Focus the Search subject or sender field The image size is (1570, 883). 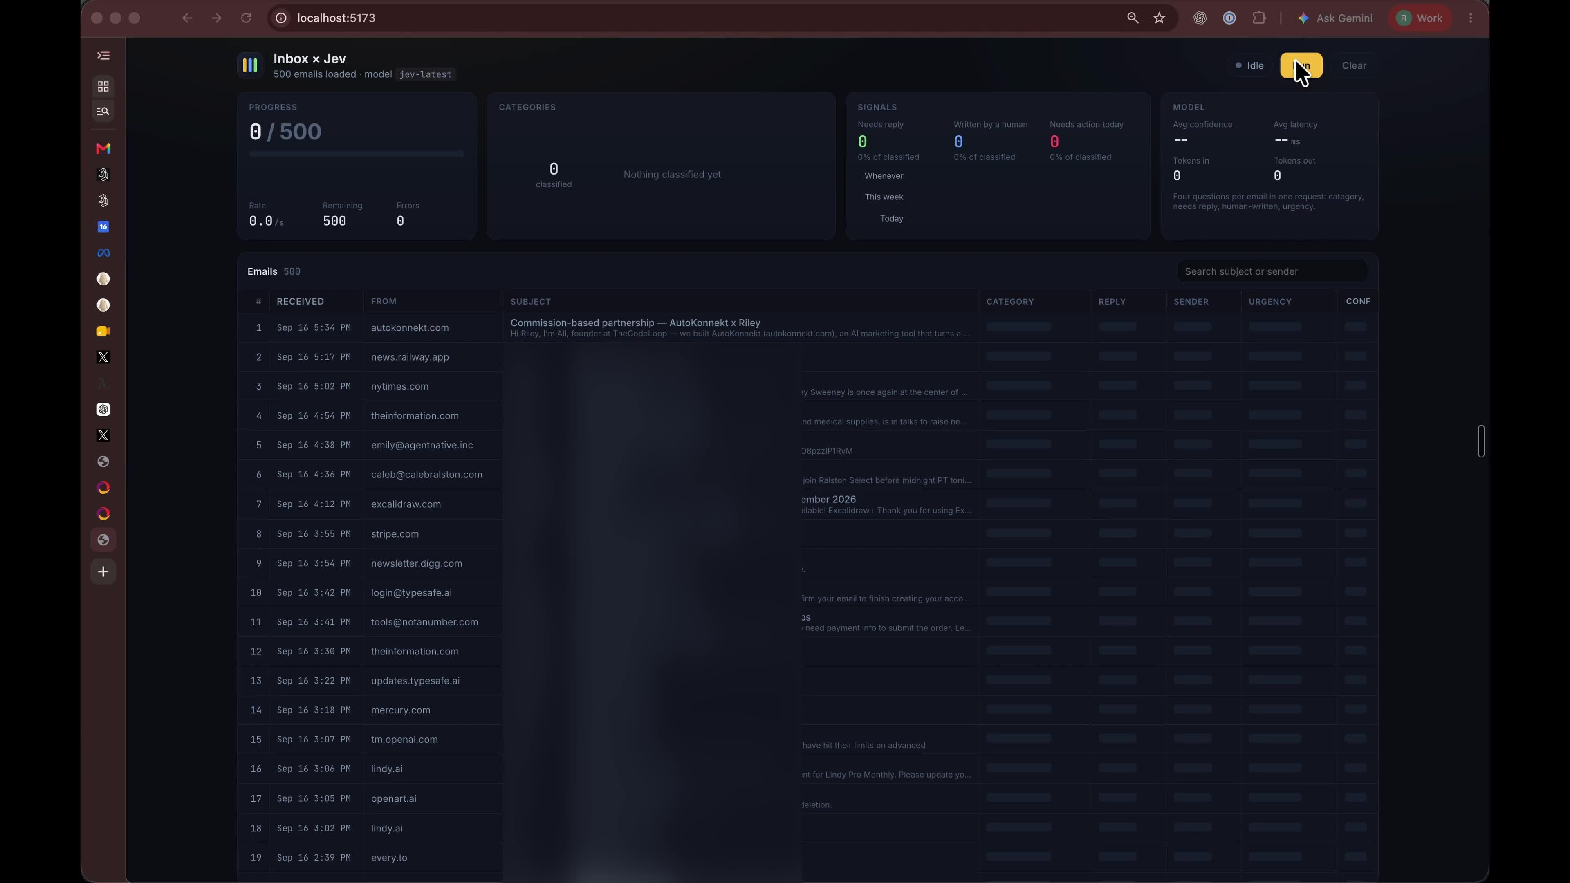point(1272,271)
